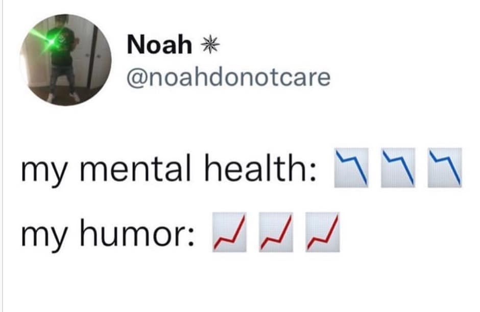The height and width of the screenshot is (312, 480).
Task: Click last red upward chart emoji
Action: pos(323,232)
